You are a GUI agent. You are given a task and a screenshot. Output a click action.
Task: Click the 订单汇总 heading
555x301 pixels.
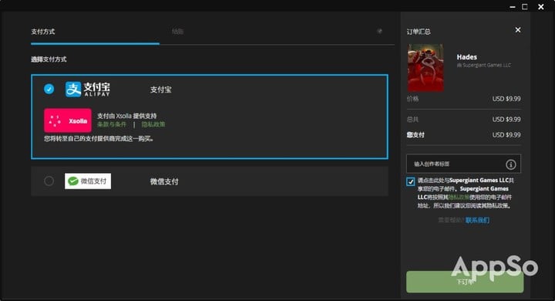click(x=419, y=32)
